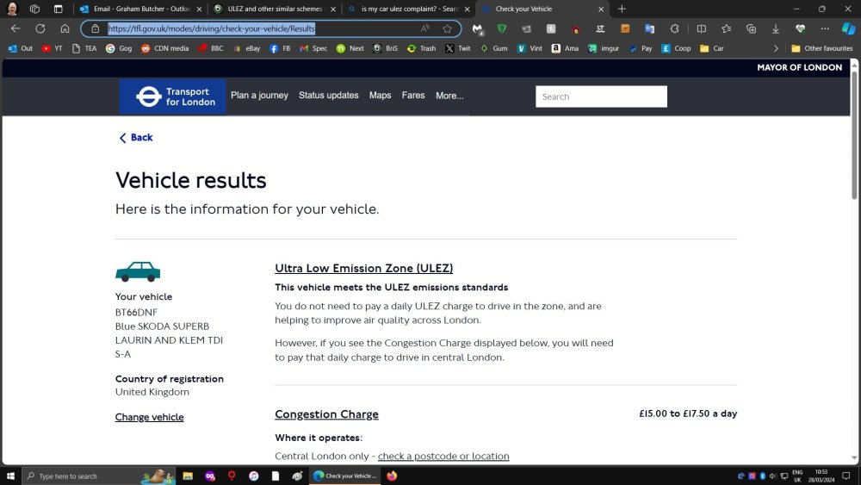
Task: Open the BBC bookmark
Action: point(211,48)
